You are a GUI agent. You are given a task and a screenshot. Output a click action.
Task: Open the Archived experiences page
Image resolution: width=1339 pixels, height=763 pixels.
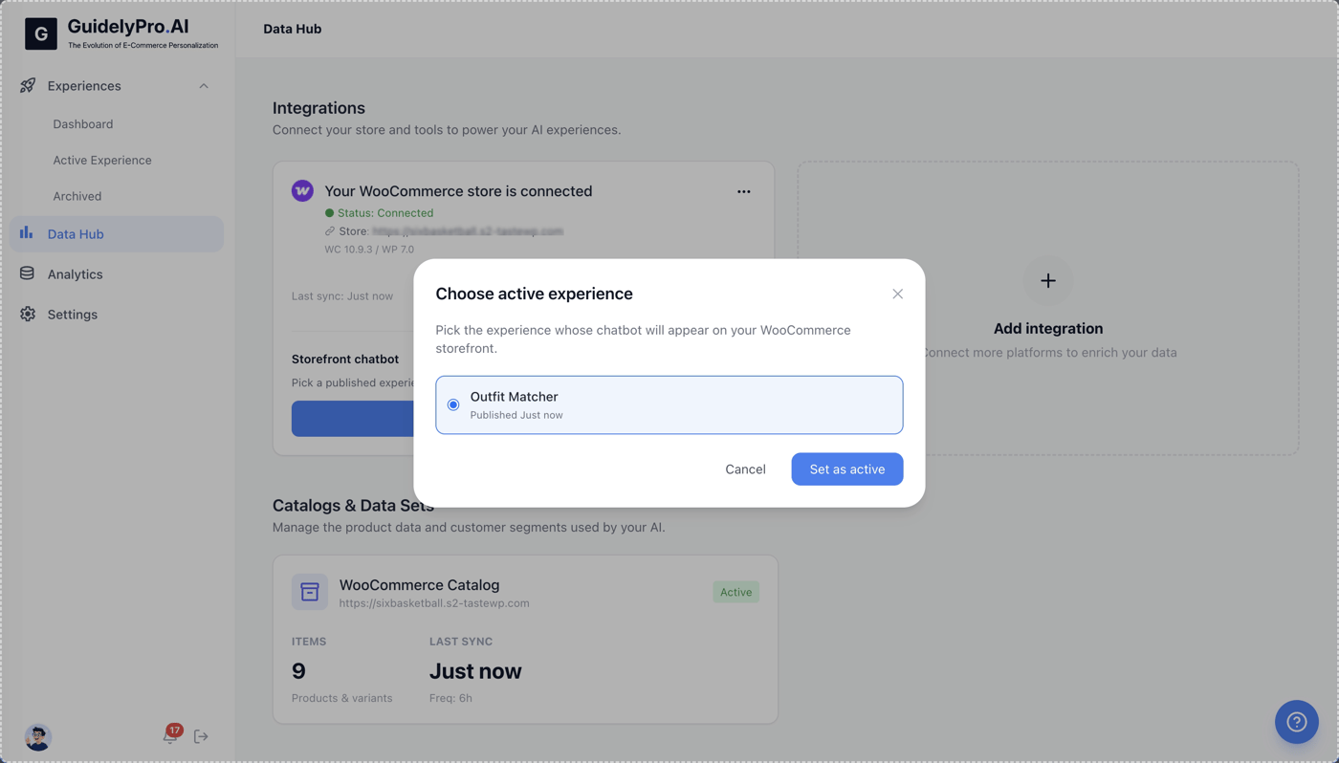(x=77, y=196)
